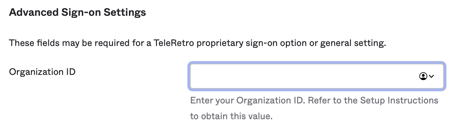Image resolution: width=458 pixels, height=132 pixels.
Task: Open the "Setup Instructions" reference in the hint
Action: pos(399,100)
